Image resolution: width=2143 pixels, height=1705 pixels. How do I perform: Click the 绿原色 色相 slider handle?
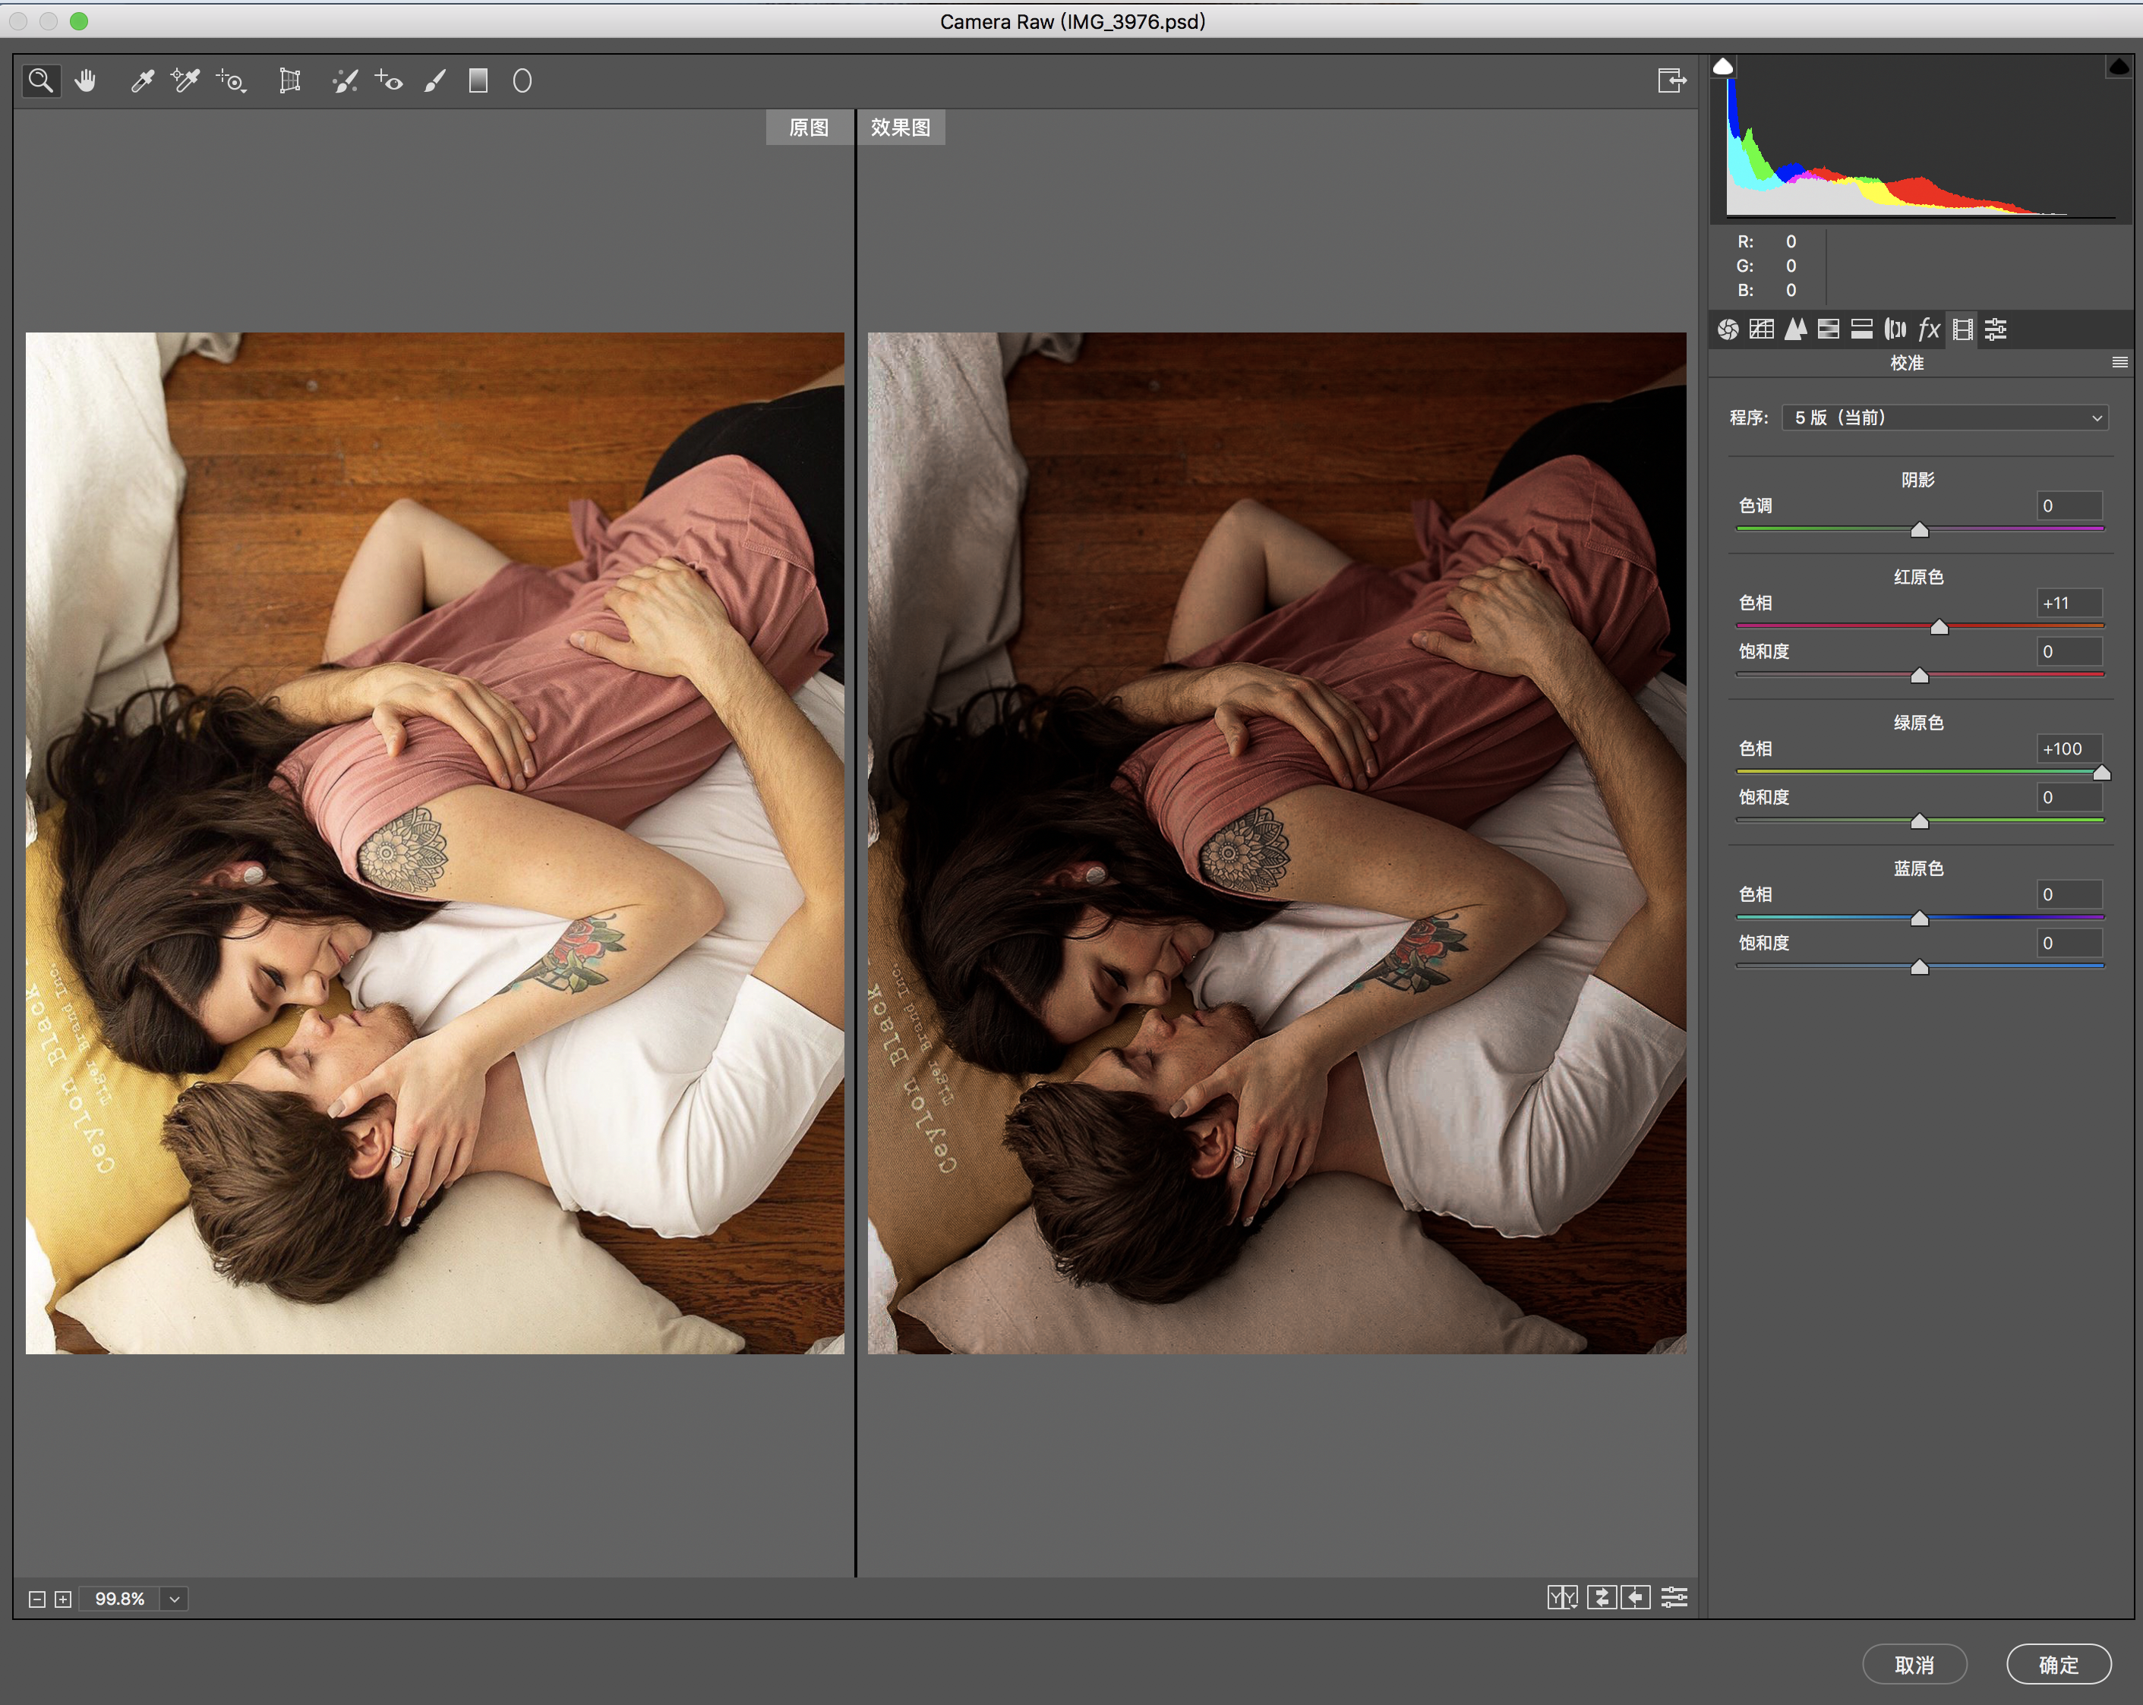[x=2101, y=773]
